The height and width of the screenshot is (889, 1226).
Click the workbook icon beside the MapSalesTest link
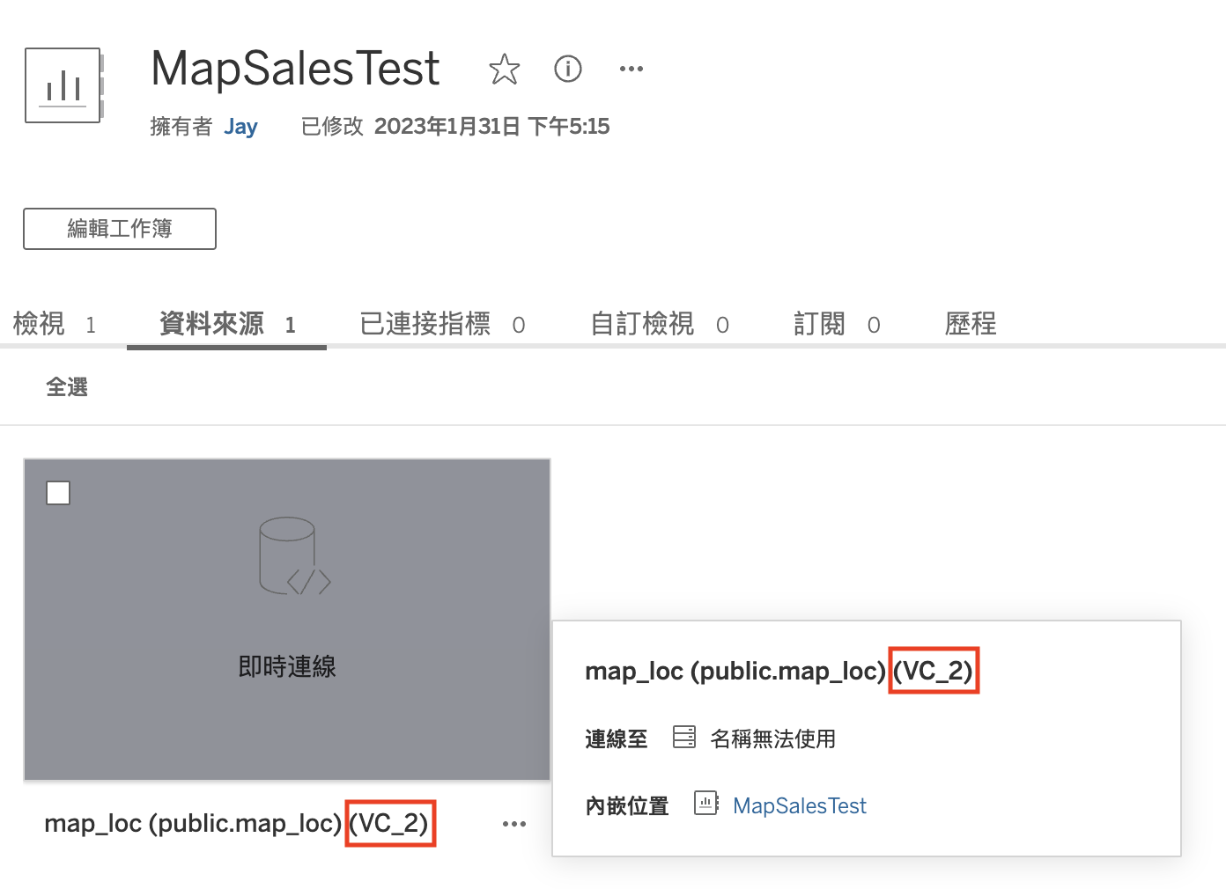tap(706, 803)
